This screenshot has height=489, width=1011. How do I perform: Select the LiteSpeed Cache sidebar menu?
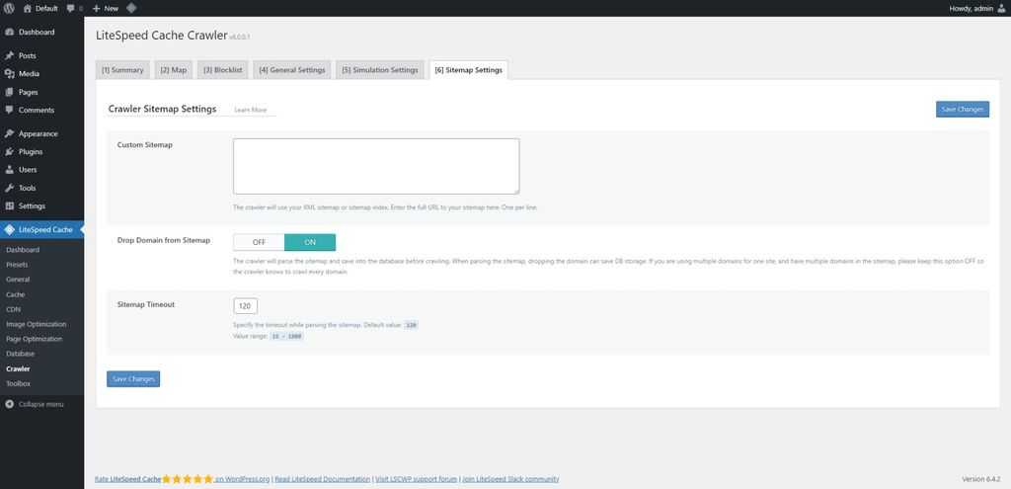pos(41,229)
